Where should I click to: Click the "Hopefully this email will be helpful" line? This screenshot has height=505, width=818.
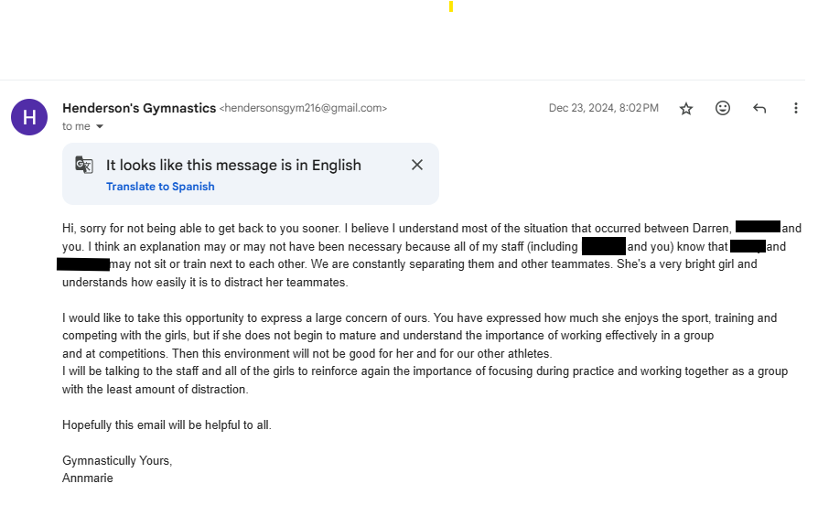point(167,424)
